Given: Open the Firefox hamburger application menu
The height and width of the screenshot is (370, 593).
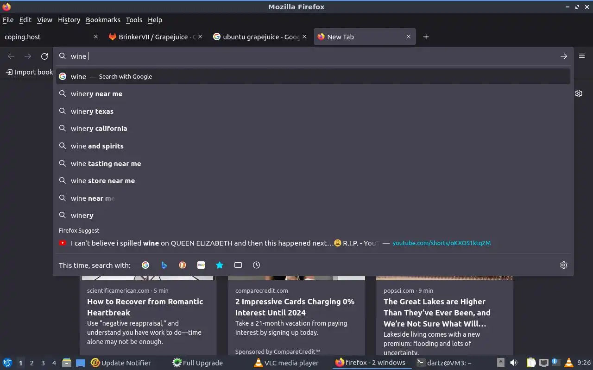Looking at the screenshot, I should [x=582, y=56].
